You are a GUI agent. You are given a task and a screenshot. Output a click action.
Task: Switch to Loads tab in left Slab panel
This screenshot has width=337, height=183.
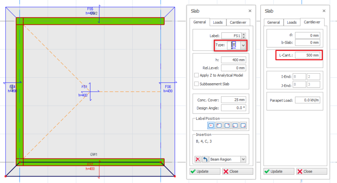pyautogui.click(x=218, y=23)
